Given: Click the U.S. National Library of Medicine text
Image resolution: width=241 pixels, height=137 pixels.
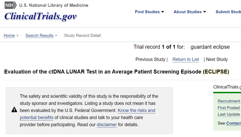Looking at the screenshot, I should [x=53, y=5].
